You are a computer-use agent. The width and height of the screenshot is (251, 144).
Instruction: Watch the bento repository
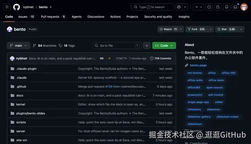(x=168, y=29)
